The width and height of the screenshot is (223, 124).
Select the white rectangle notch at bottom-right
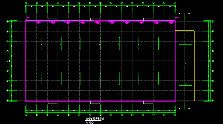pos(148,102)
